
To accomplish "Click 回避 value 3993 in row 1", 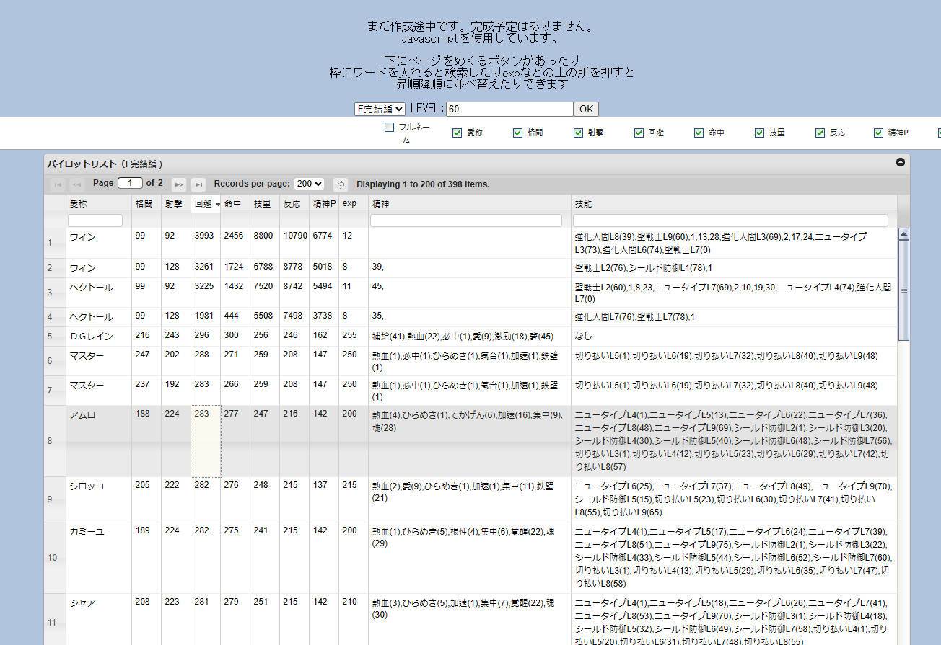I will 206,243.
